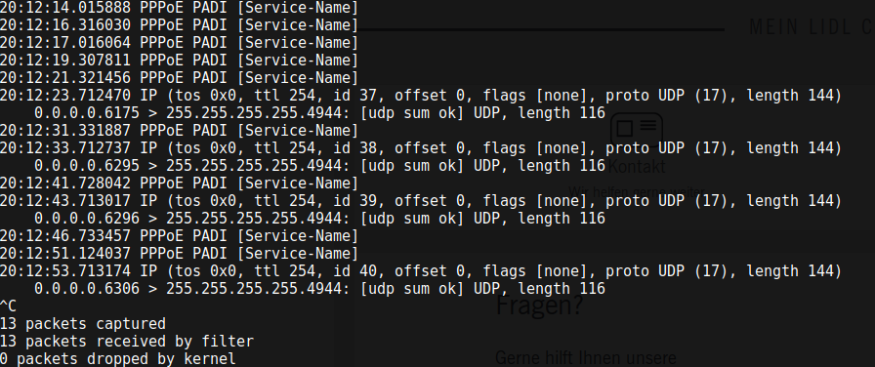
Task: Click the '13 packets captured' line
Action: 83,323
